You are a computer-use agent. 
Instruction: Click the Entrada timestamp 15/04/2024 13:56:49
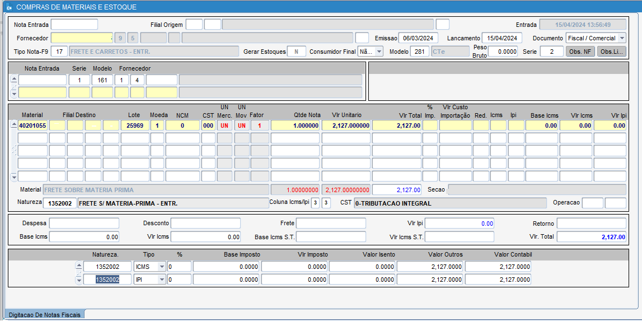coord(583,24)
